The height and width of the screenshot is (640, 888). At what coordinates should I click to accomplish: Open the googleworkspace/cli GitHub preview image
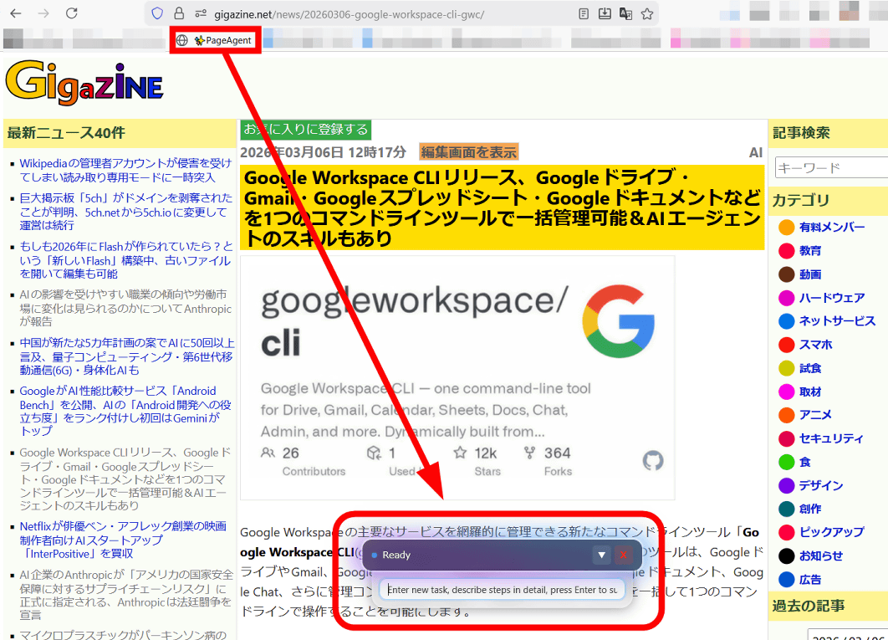tap(457, 377)
